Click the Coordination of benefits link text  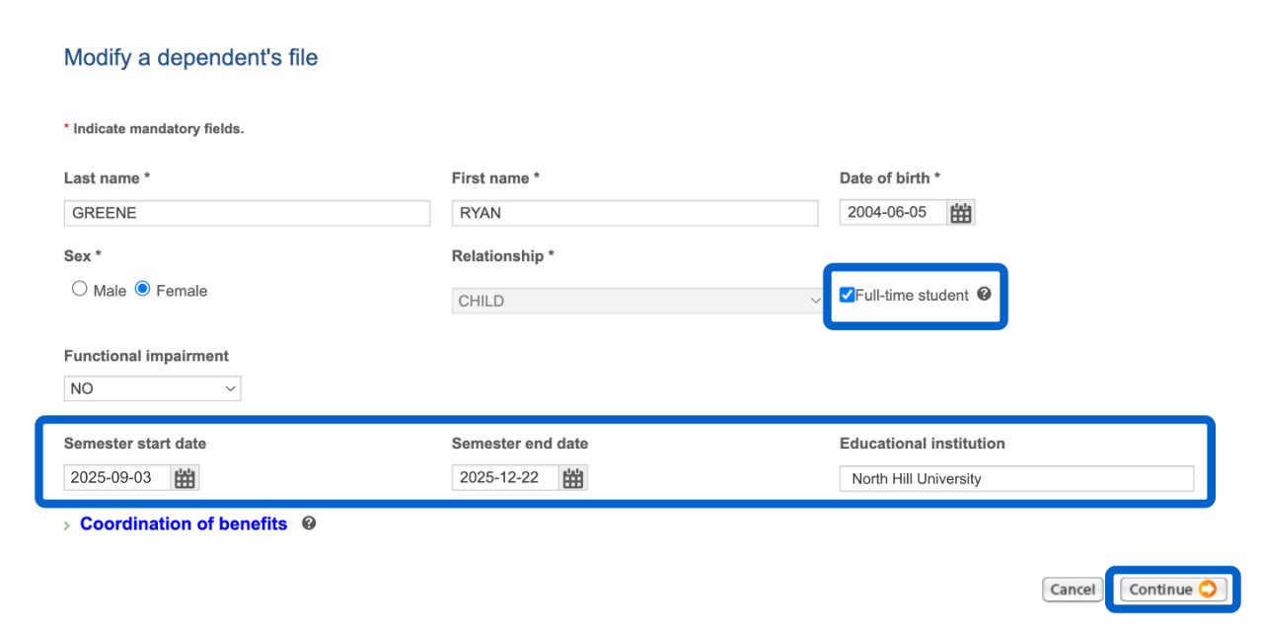[184, 524]
